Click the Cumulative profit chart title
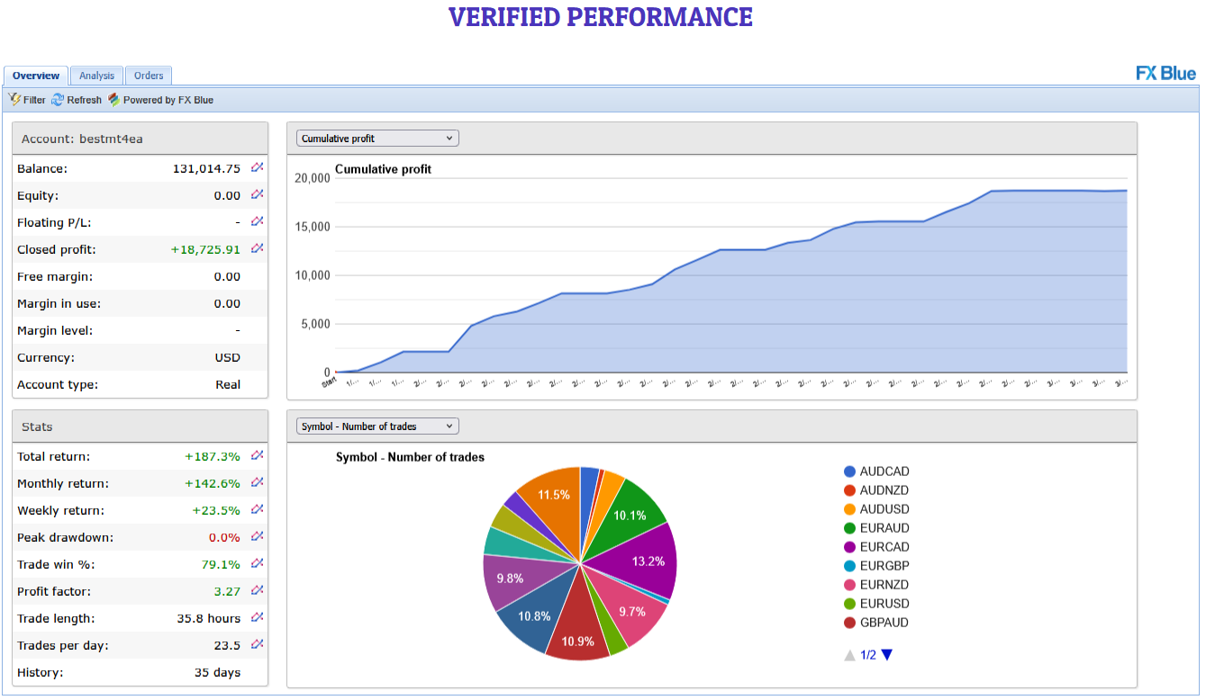Screen dimensions: 1206x700 [383, 168]
